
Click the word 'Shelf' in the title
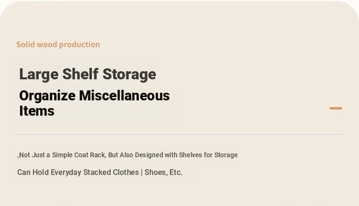click(80, 74)
